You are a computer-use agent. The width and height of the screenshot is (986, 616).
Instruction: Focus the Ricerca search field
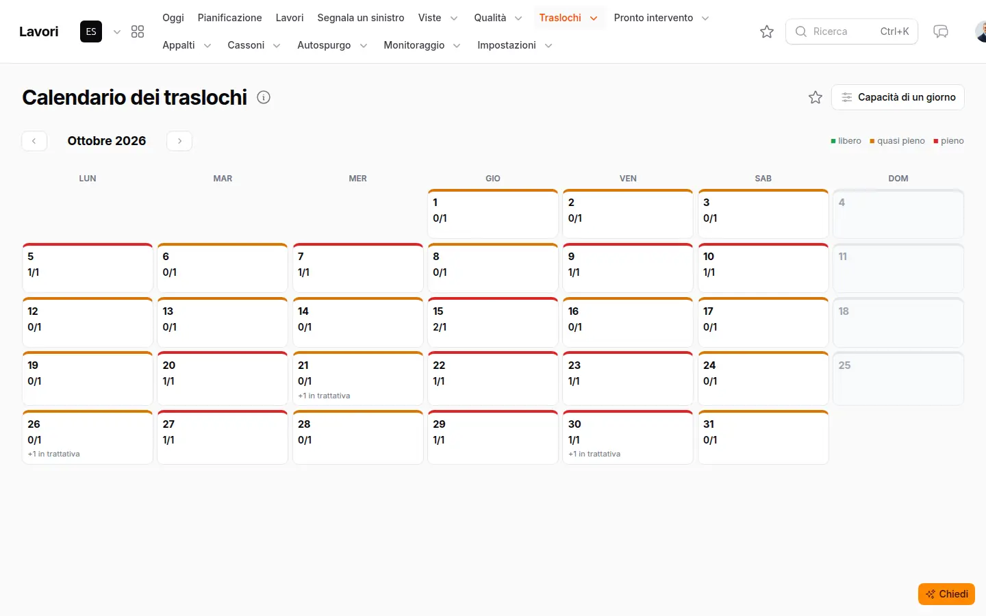pos(852,31)
